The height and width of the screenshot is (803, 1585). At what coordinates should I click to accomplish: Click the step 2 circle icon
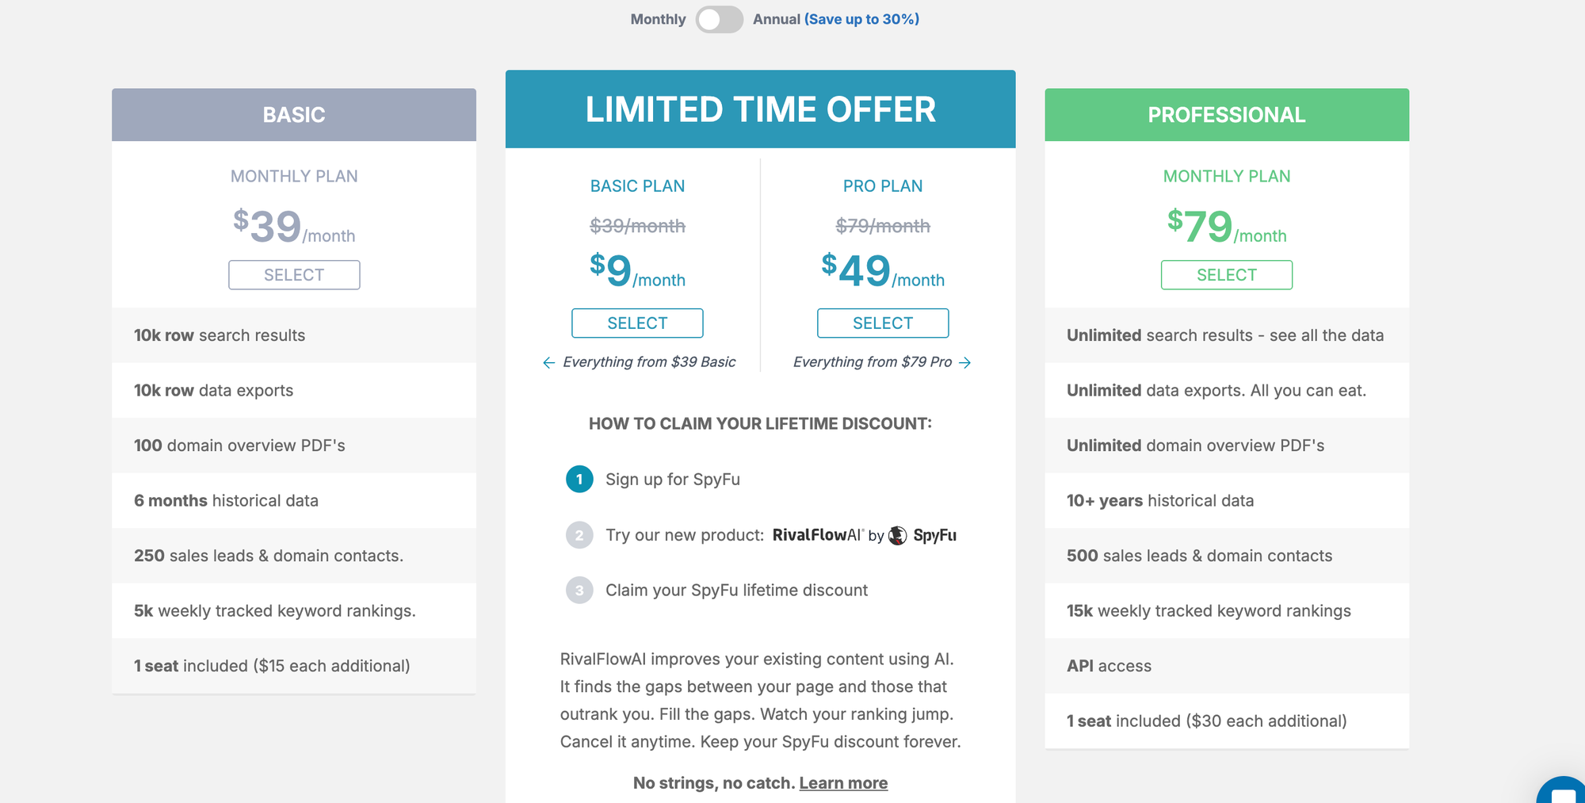[579, 535]
